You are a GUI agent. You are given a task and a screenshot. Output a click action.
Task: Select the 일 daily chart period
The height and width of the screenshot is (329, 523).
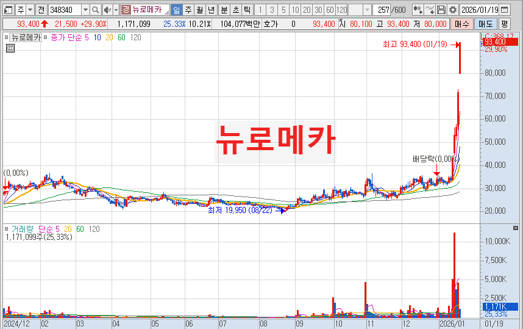point(176,10)
